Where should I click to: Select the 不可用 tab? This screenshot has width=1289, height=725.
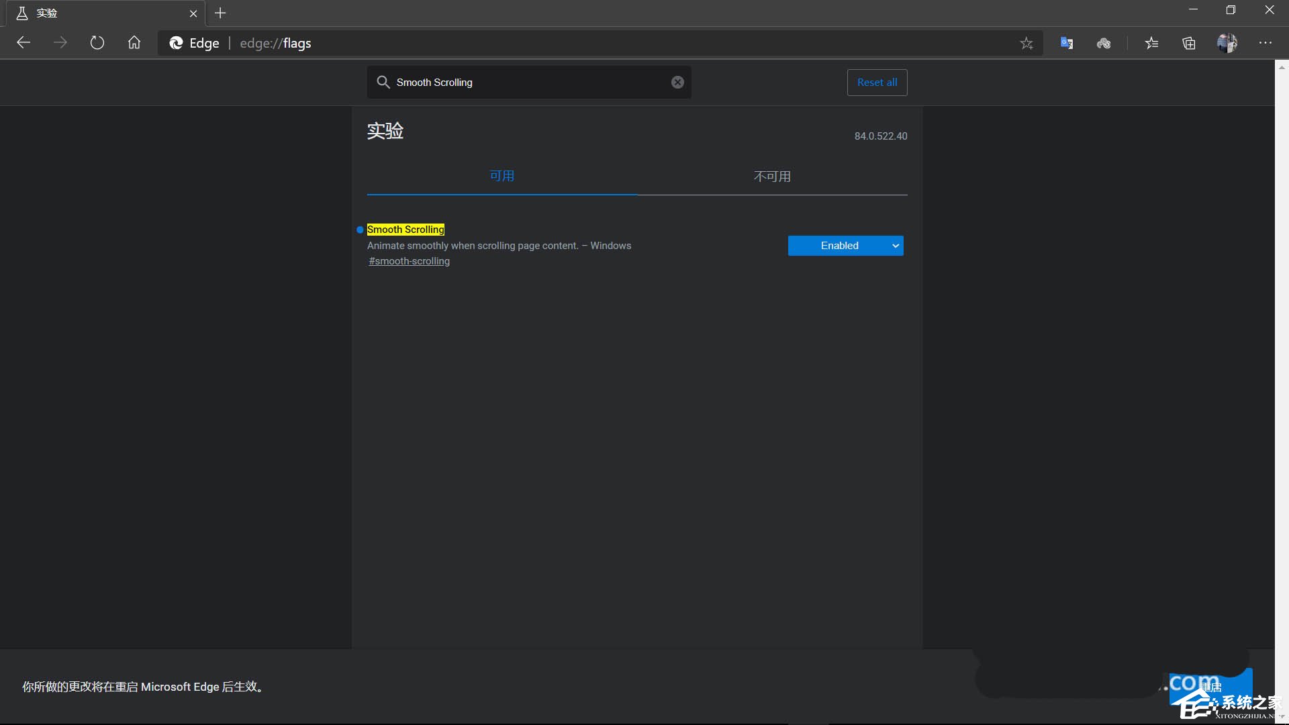tap(772, 176)
